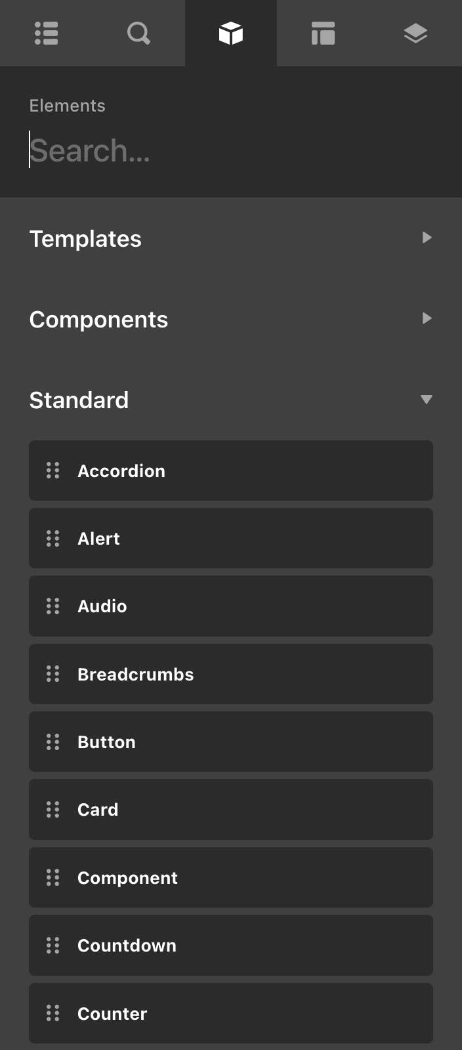The height and width of the screenshot is (1050, 462).
Task: Open the navigator list panel icon
Action: [45, 33]
